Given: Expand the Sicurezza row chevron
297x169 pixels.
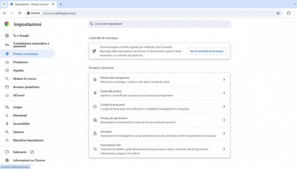Looking at the screenshot, I should tap(224, 134).
